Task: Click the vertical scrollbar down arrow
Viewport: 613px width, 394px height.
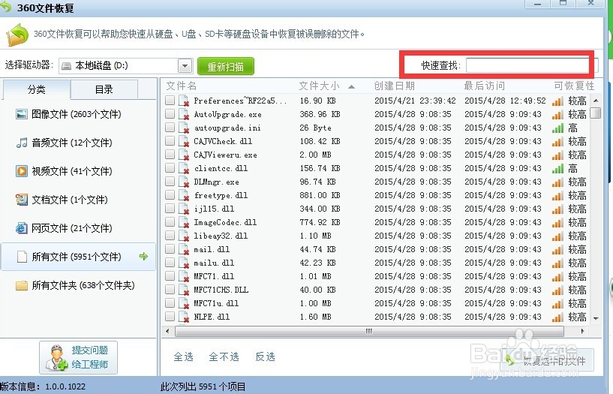Action: coord(596,319)
